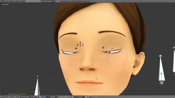Viewport: 175px width, 98px height.
Task: Open the Render menu
Action: 11,1
